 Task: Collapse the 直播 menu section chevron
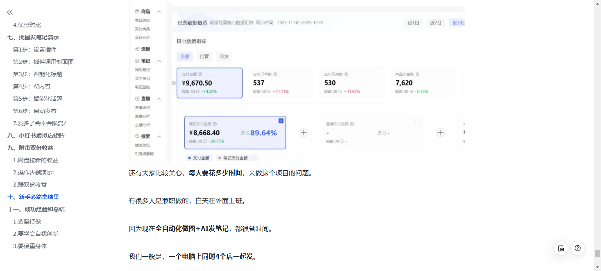tap(159, 99)
